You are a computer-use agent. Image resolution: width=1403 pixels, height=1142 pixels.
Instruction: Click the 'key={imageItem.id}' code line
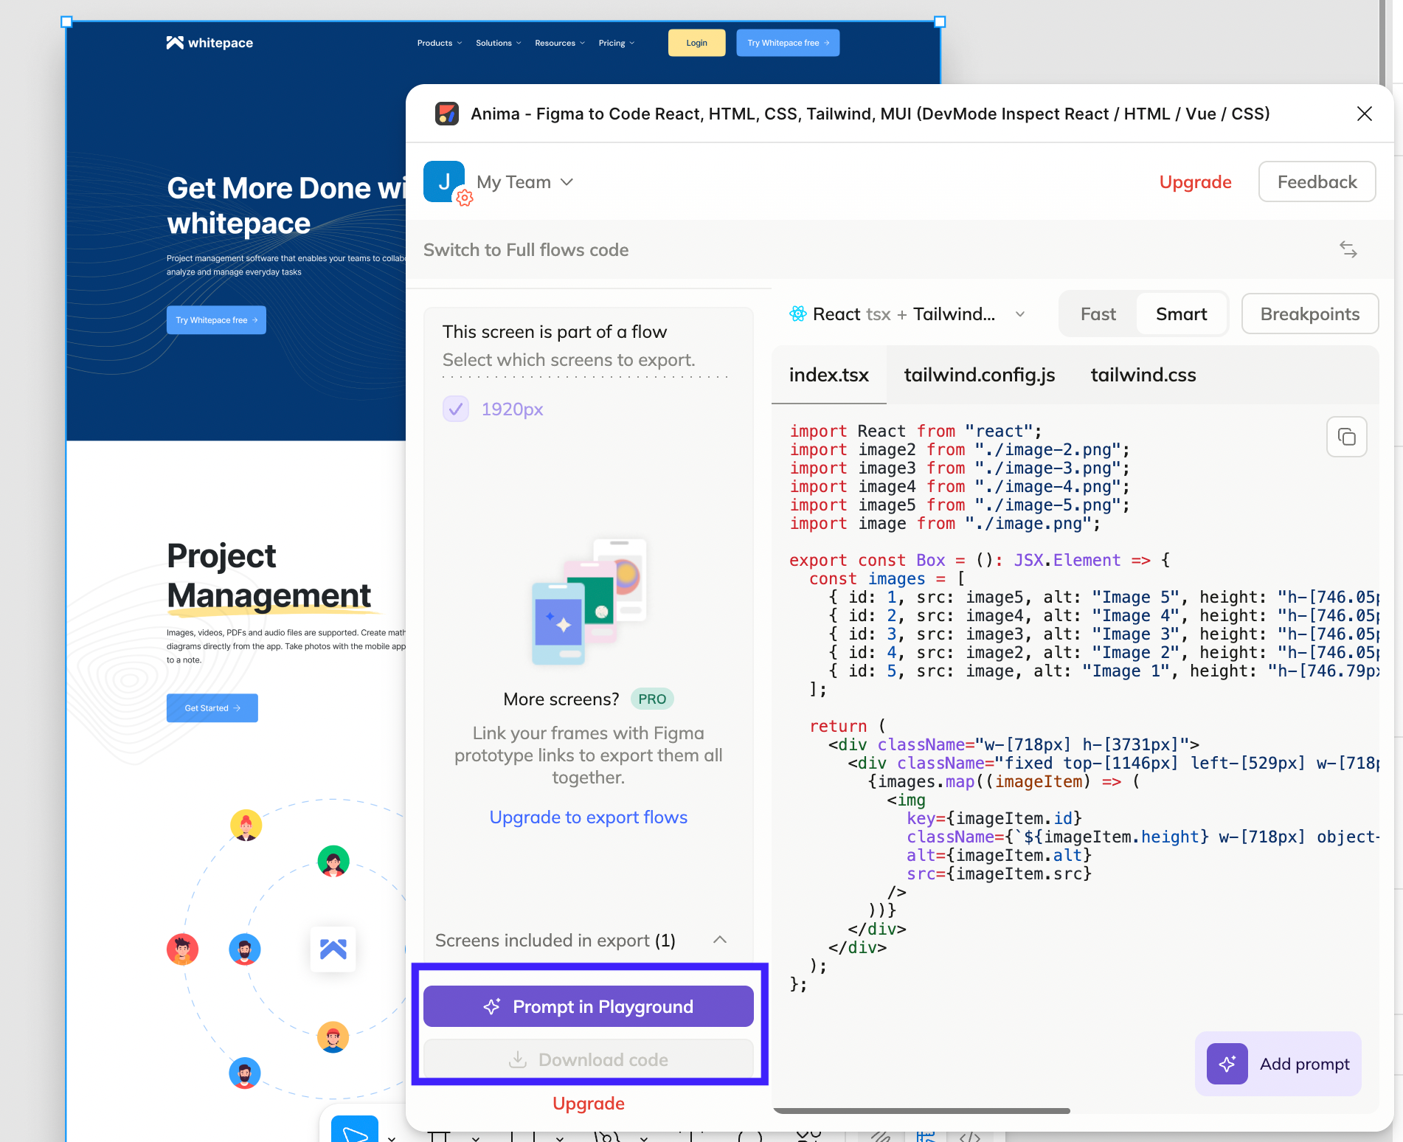[x=994, y=818]
